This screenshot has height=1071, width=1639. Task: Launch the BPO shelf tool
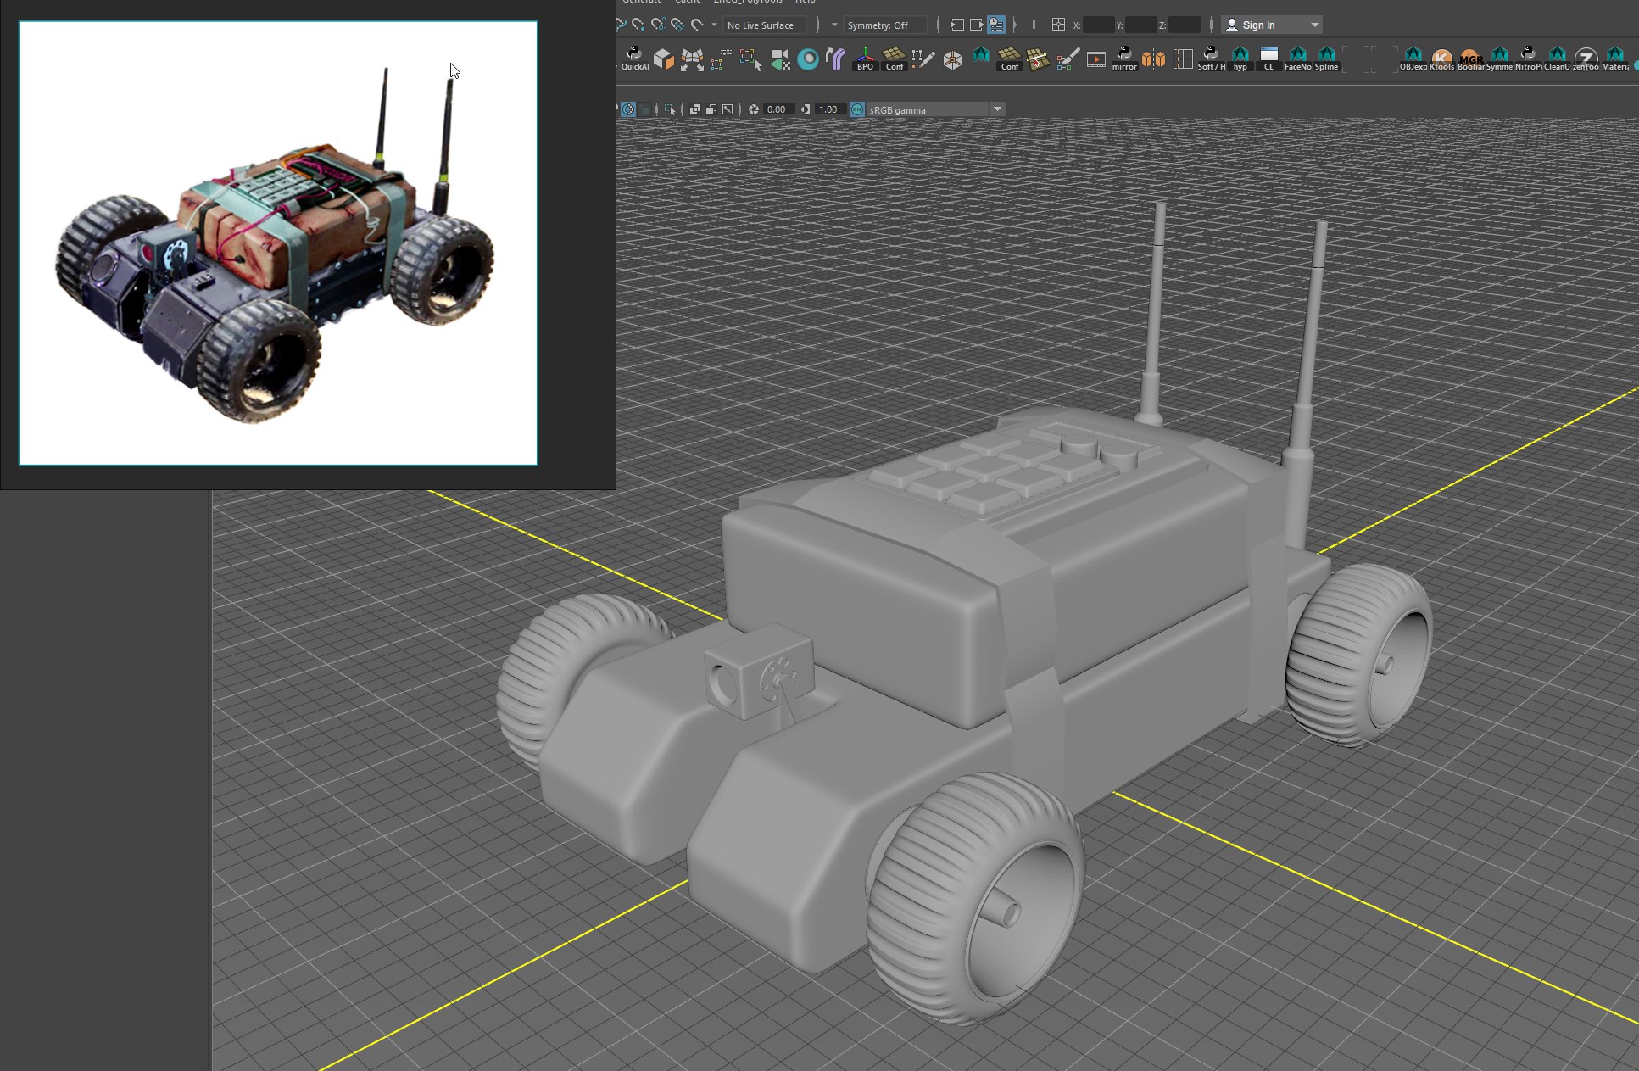point(865,59)
